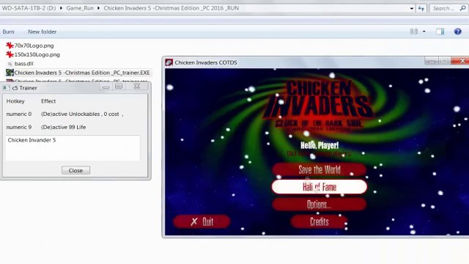Click the numeric 0 hotkey label
This screenshot has height=264, width=469.
19,114
